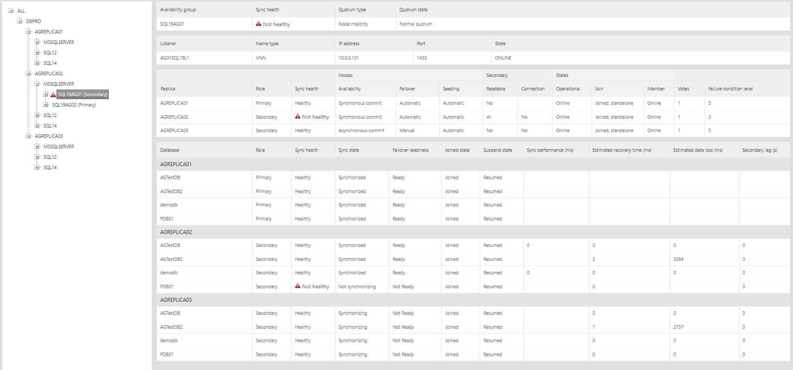Expand MSSQLSERVER under AGREPLICA01
The image size is (793, 370).
[x=37, y=42]
